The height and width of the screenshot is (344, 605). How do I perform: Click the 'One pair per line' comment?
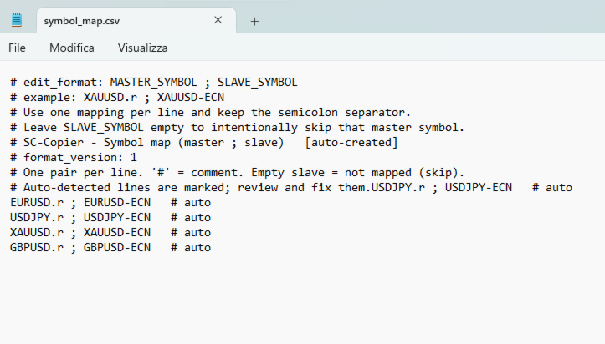pos(238,172)
